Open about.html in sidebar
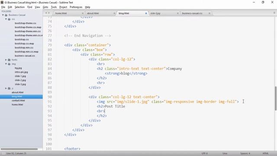The width and height of the screenshot is (277, 156). [17, 92]
